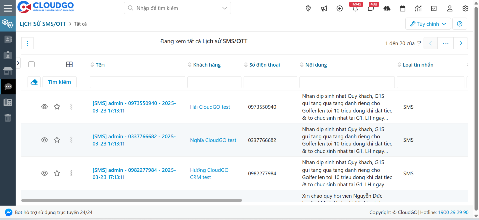
Task: Open the trash bin in left sidebar
Action: [x=8, y=118]
